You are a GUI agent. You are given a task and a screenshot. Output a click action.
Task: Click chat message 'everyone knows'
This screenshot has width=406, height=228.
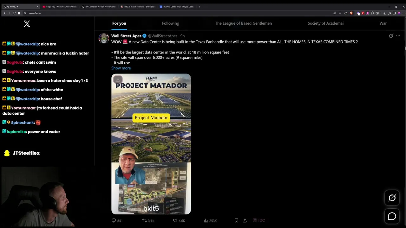tap(41, 72)
